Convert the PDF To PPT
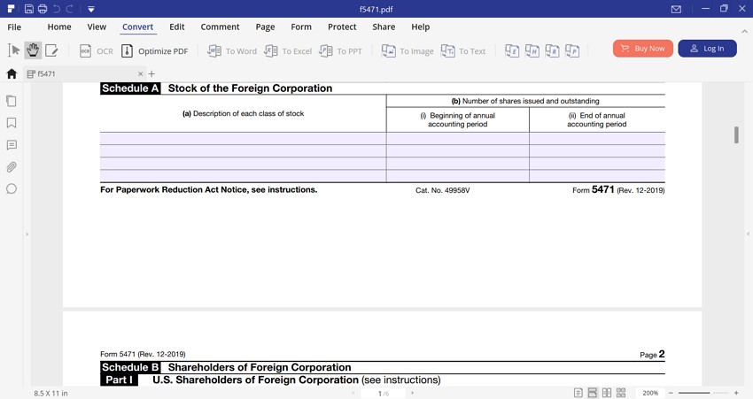 pos(340,50)
